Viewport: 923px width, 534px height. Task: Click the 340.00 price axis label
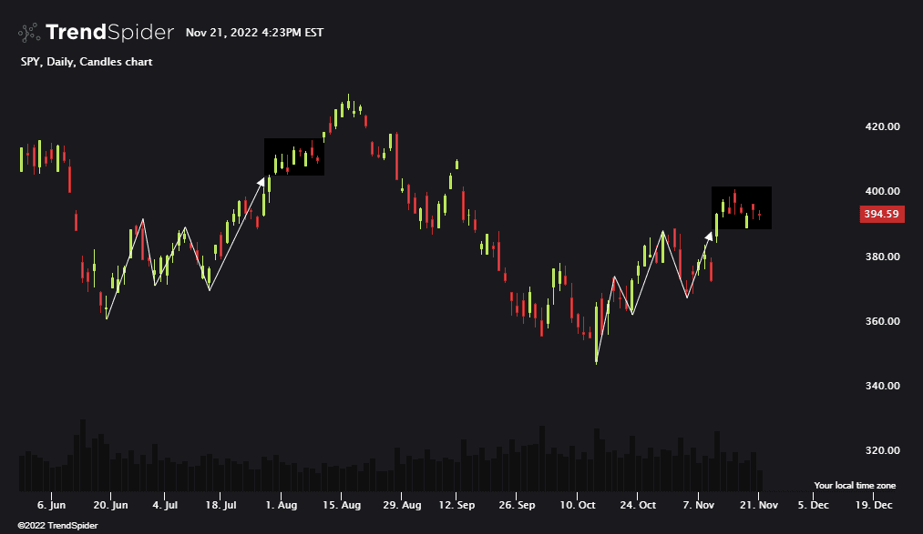pyautogui.click(x=882, y=386)
